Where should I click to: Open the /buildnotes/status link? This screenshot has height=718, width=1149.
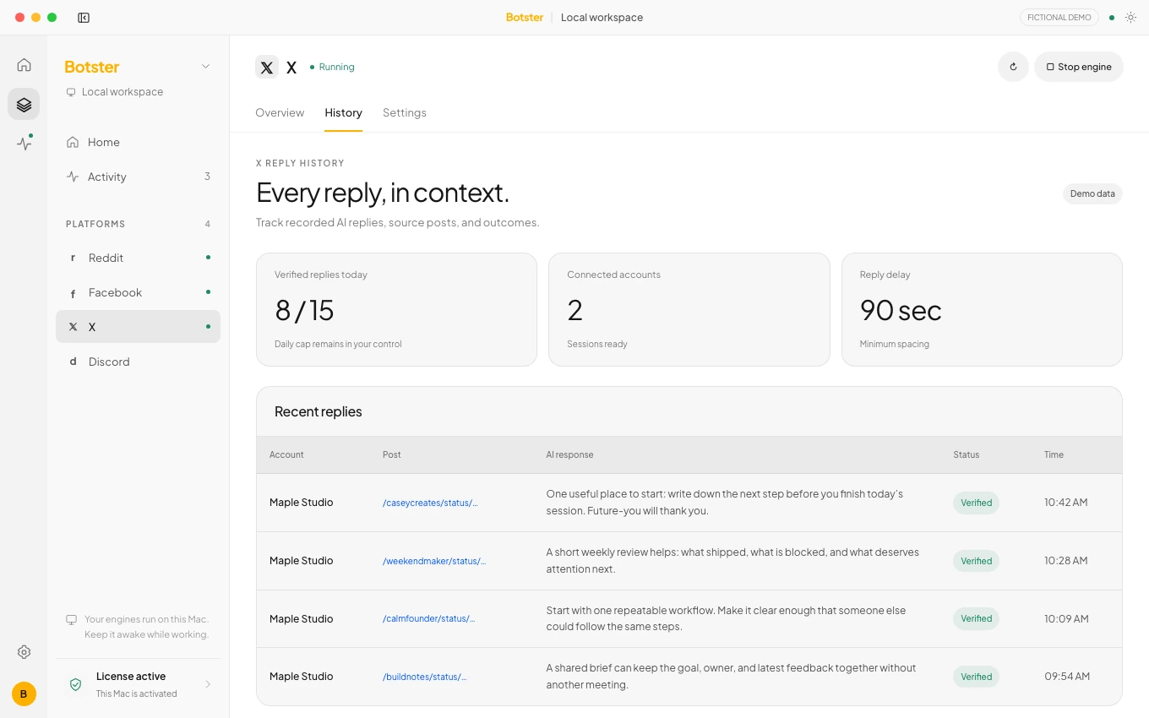(425, 677)
